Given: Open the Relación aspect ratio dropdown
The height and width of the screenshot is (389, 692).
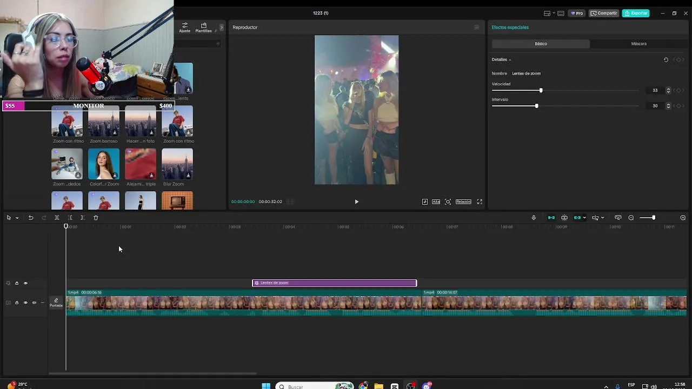Looking at the screenshot, I should click(463, 202).
